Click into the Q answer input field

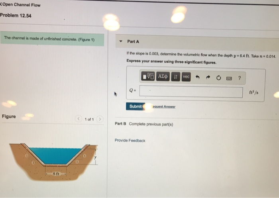[x=191, y=92]
